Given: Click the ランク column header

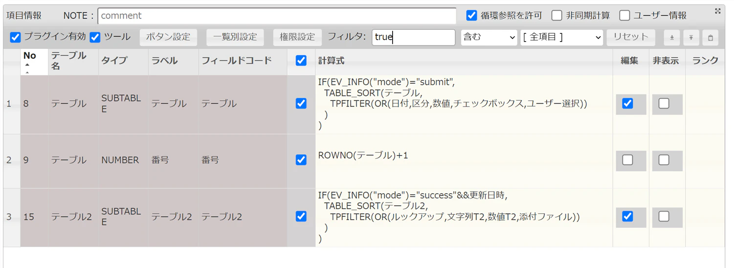Looking at the screenshot, I should click(705, 61).
